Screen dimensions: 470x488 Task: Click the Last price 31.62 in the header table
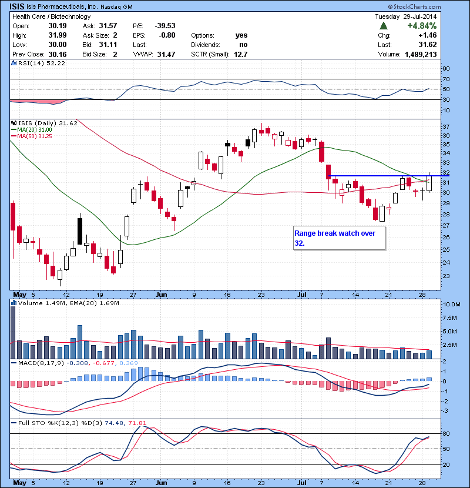428,45
